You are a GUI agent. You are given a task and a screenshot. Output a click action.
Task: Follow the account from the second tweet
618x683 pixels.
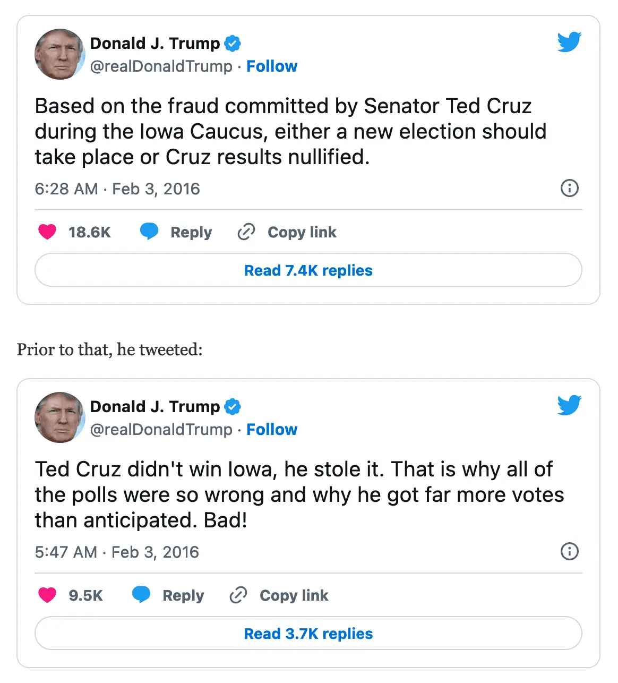point(272,430)
